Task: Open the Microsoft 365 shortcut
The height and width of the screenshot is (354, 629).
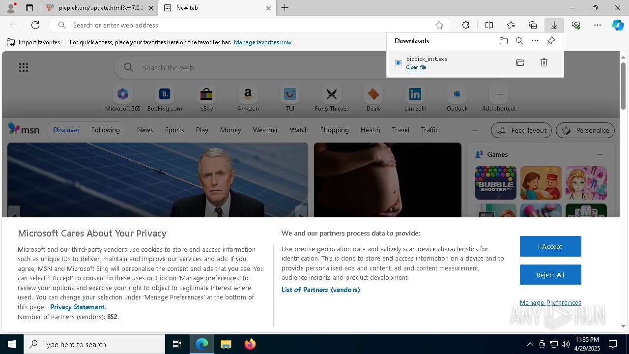Action: (x=123, y=98)
